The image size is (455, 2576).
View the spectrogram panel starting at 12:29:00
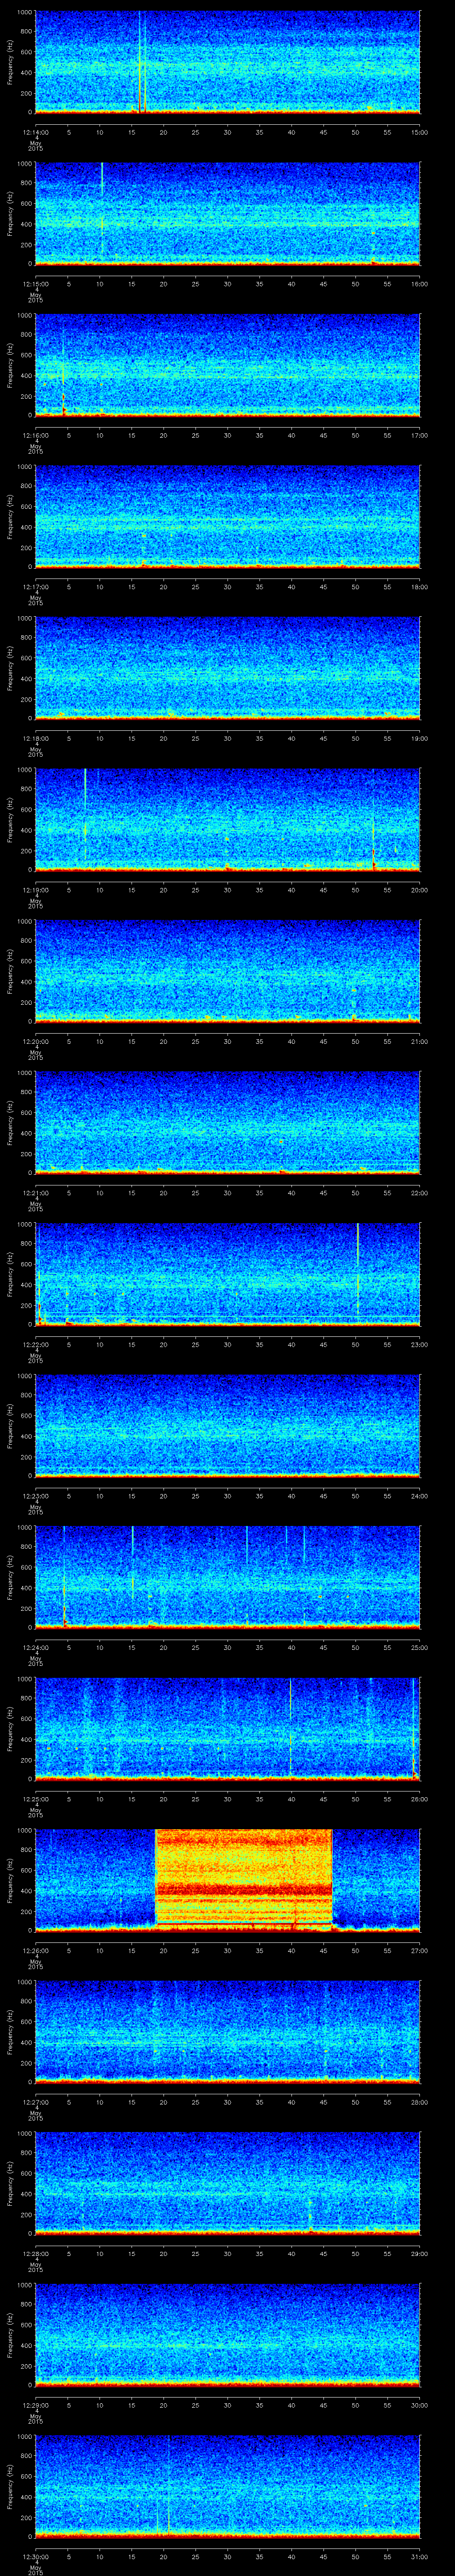click(x=228, y=2334)
